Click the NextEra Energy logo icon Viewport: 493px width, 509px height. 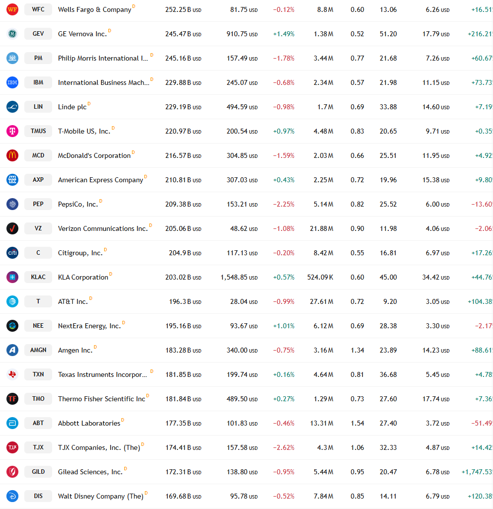click(12, 326)
